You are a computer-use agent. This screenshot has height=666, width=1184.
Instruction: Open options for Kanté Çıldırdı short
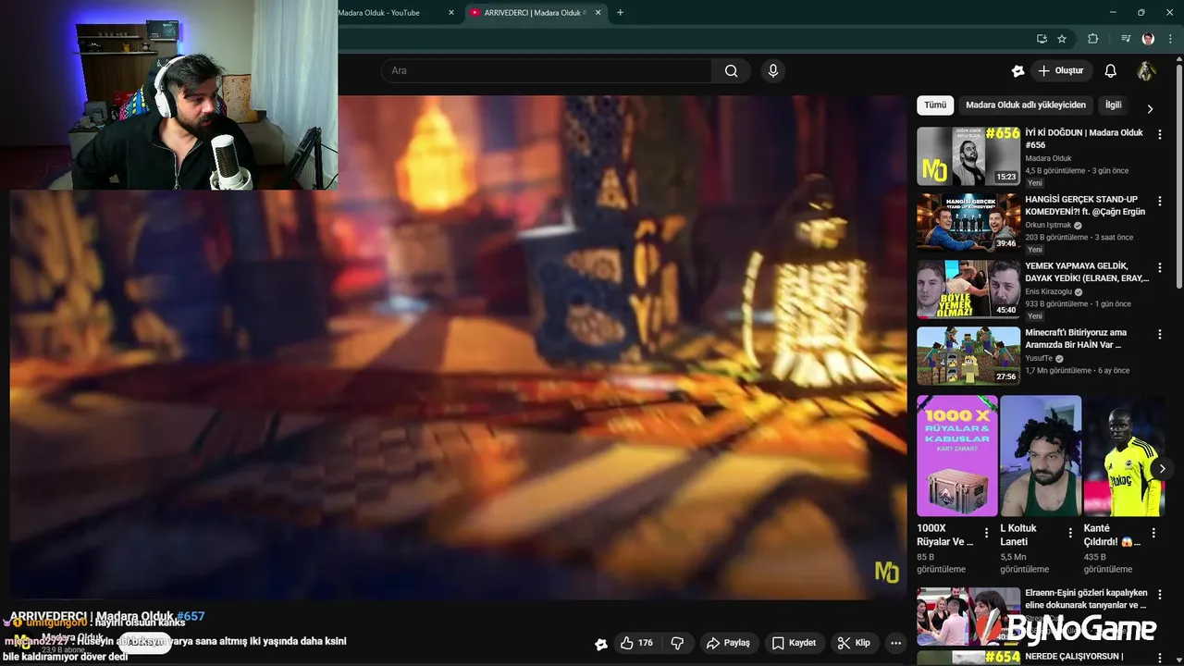click(x=1153, y=533)
